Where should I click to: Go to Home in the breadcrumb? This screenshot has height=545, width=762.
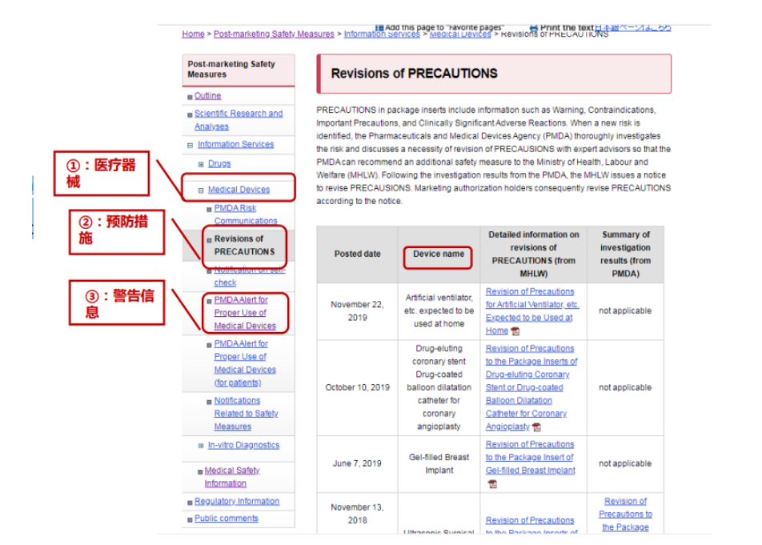(x=193, y=34)
